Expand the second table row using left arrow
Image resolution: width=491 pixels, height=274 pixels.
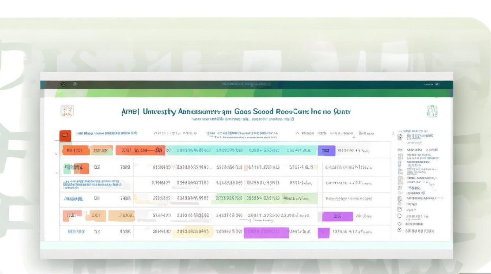(x=57, y=172)
